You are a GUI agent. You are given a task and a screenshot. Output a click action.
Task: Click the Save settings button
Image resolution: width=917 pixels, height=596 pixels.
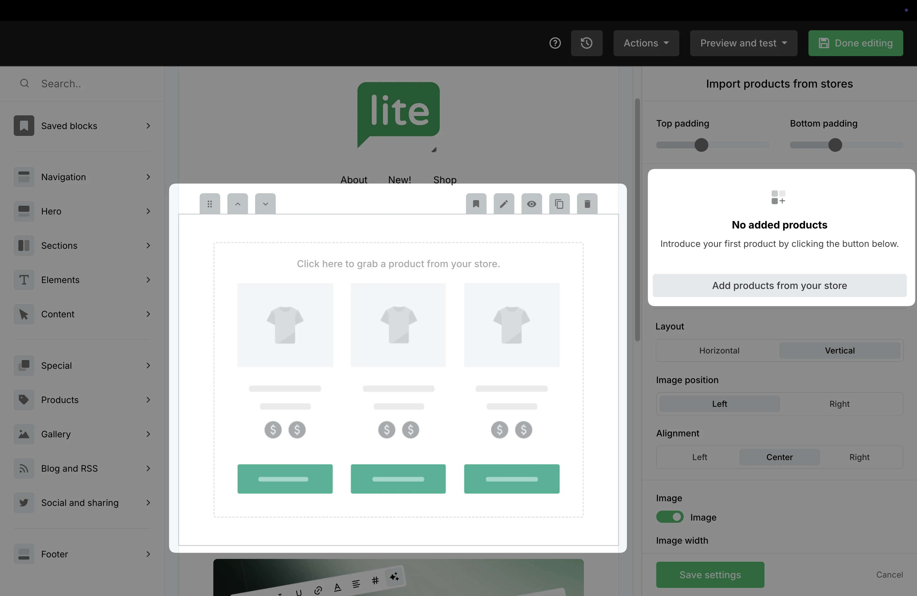[710, 574]
